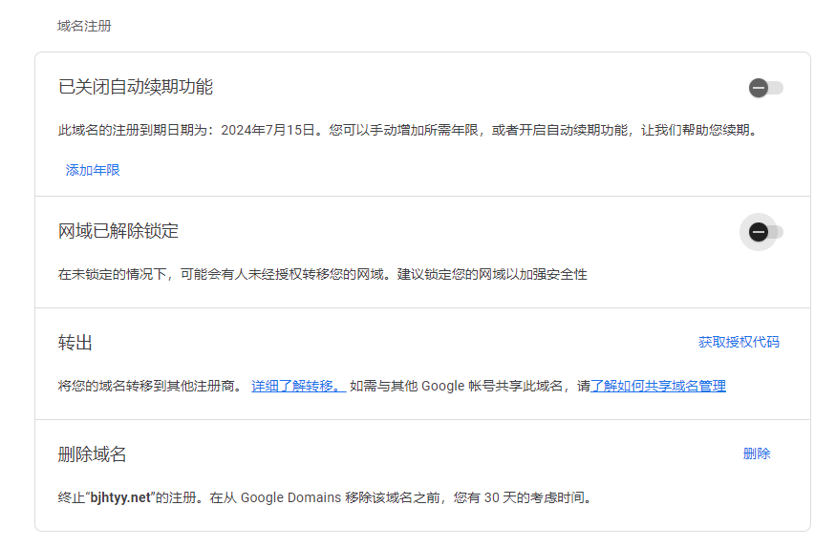Open the 详细了解转移 link

(298, 386)
